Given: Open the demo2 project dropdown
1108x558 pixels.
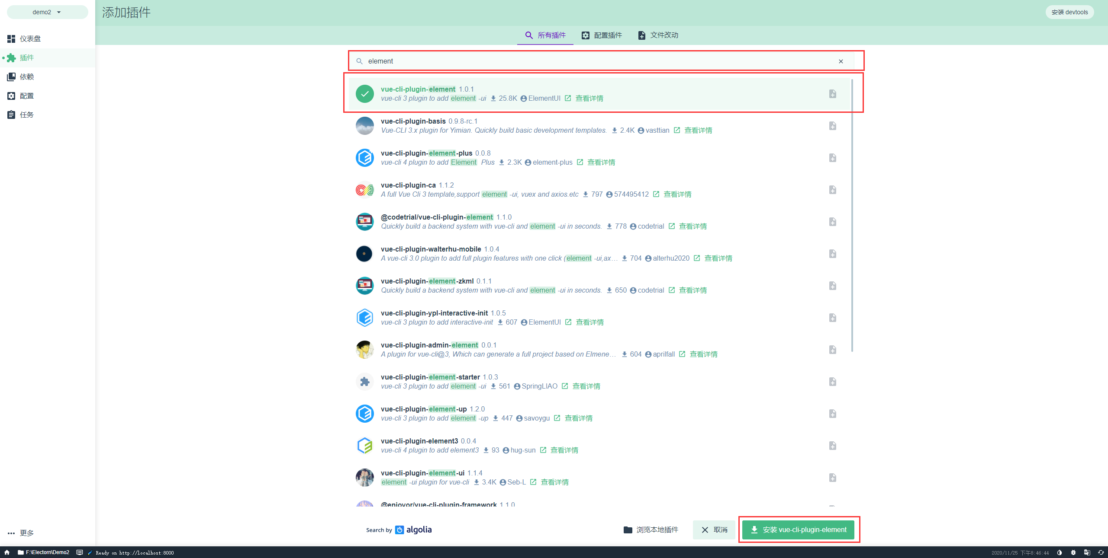Looking at the screenshot, I should point(47,12).
